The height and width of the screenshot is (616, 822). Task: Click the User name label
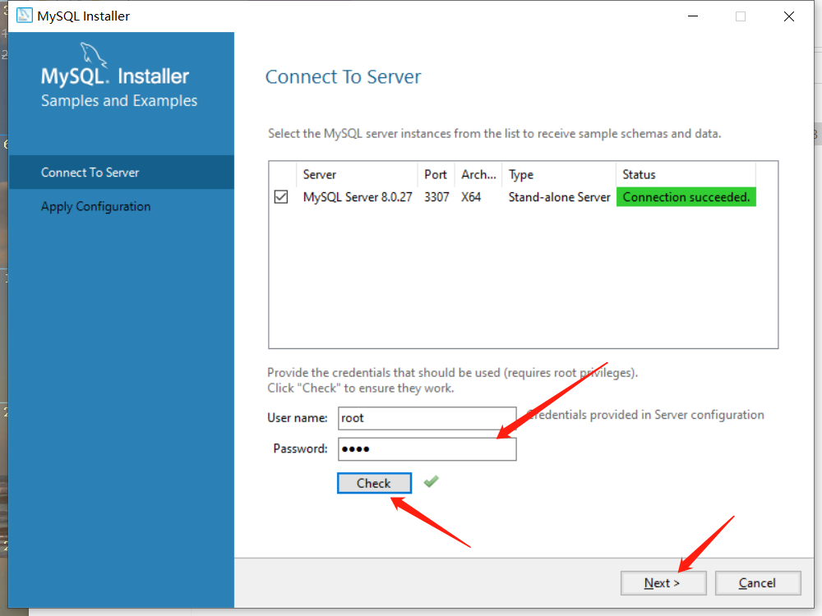pos(298,418)
